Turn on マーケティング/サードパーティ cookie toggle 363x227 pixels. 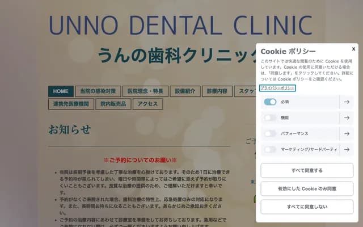coord(270,150)
